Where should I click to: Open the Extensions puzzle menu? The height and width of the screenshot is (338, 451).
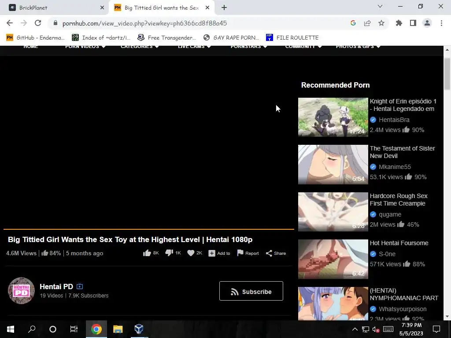click(399, 23)
